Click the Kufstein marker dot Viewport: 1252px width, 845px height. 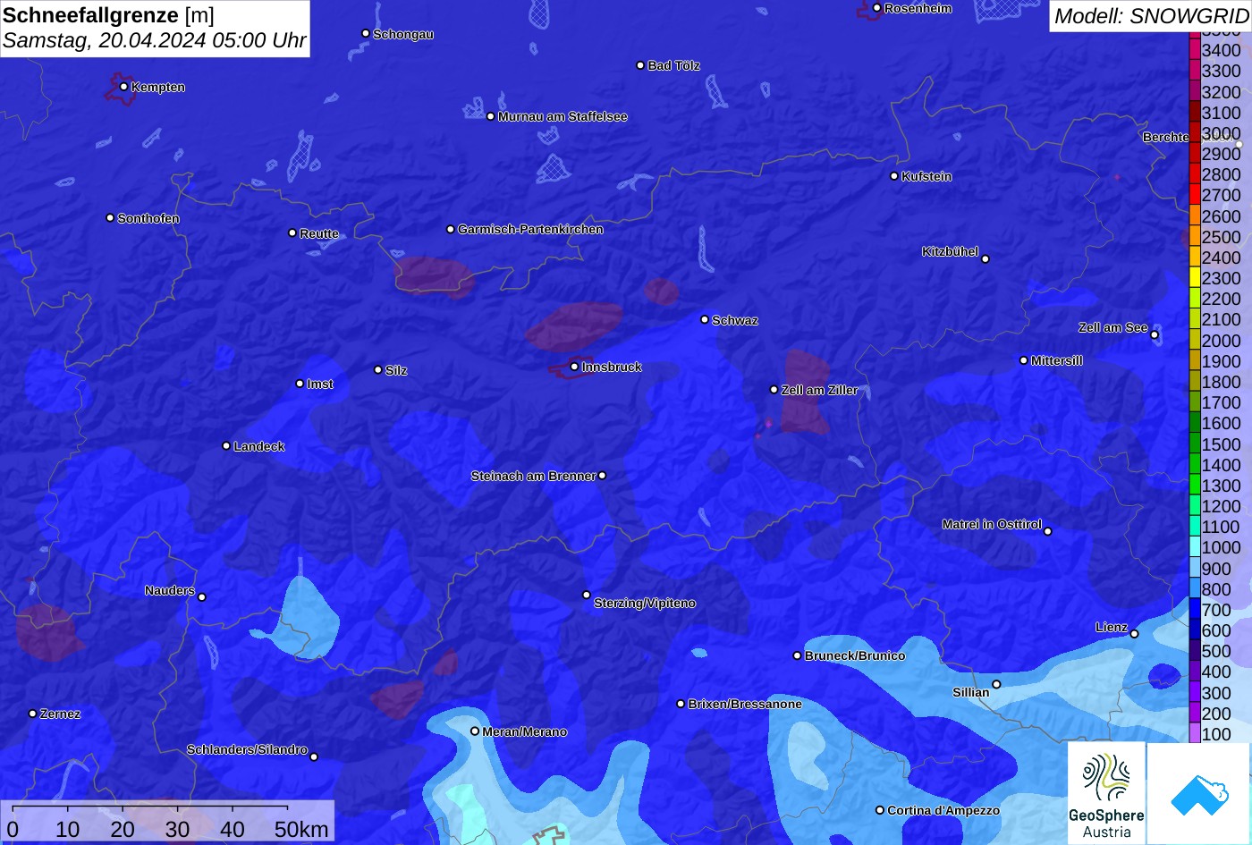click(x=893, y=176)
